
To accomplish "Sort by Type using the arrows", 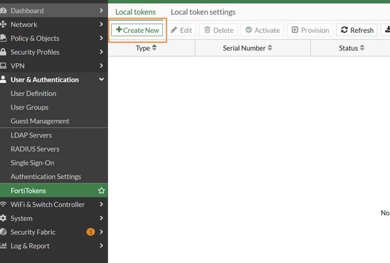I will [x=154, y=48].
